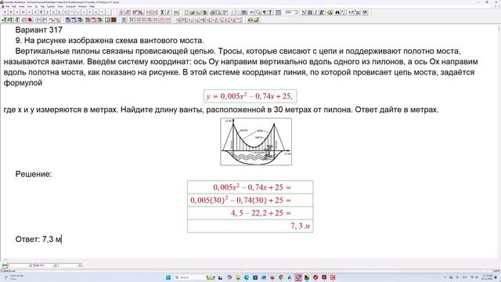Open the Body Text tag dropdown
This screenshot has width=501, height=282.
coord(45,266)
